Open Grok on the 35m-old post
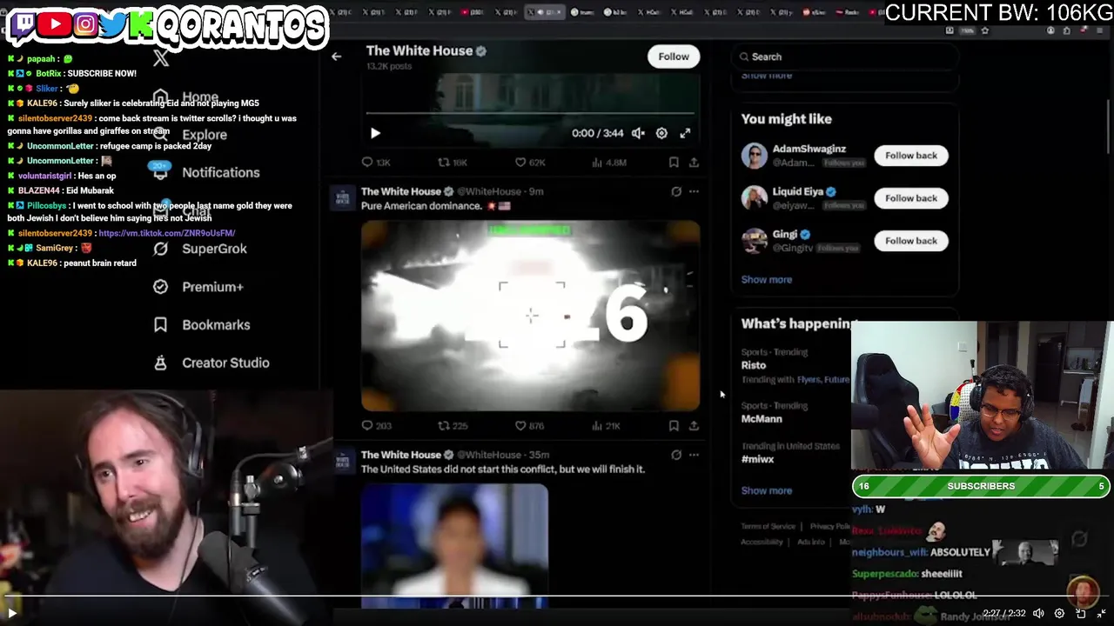 [676, 455]
